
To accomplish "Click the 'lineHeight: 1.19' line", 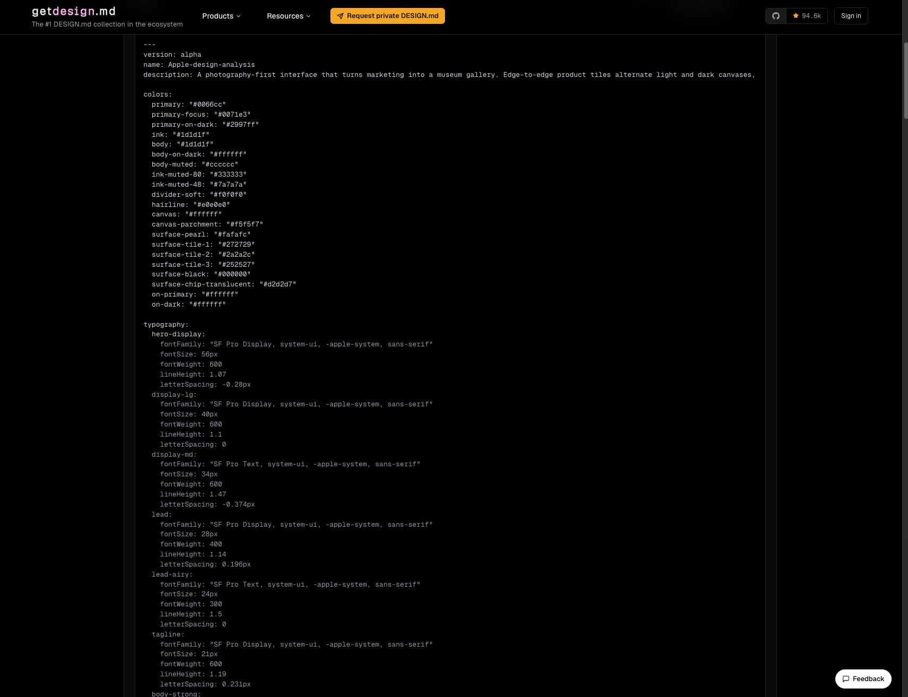I will [x=193, y=674].
